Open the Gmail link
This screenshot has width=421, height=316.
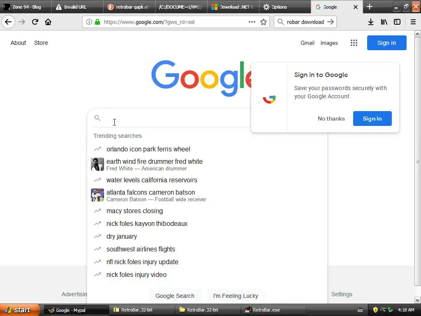click(308, 43)
